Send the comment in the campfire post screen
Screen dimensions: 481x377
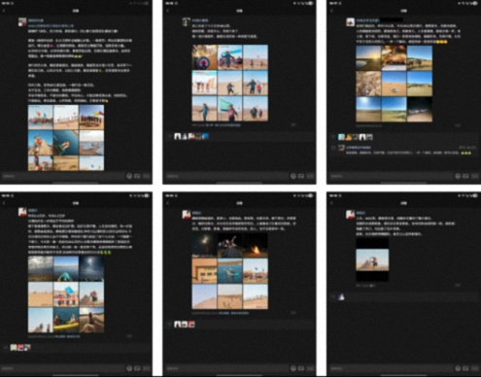point(310,368)
